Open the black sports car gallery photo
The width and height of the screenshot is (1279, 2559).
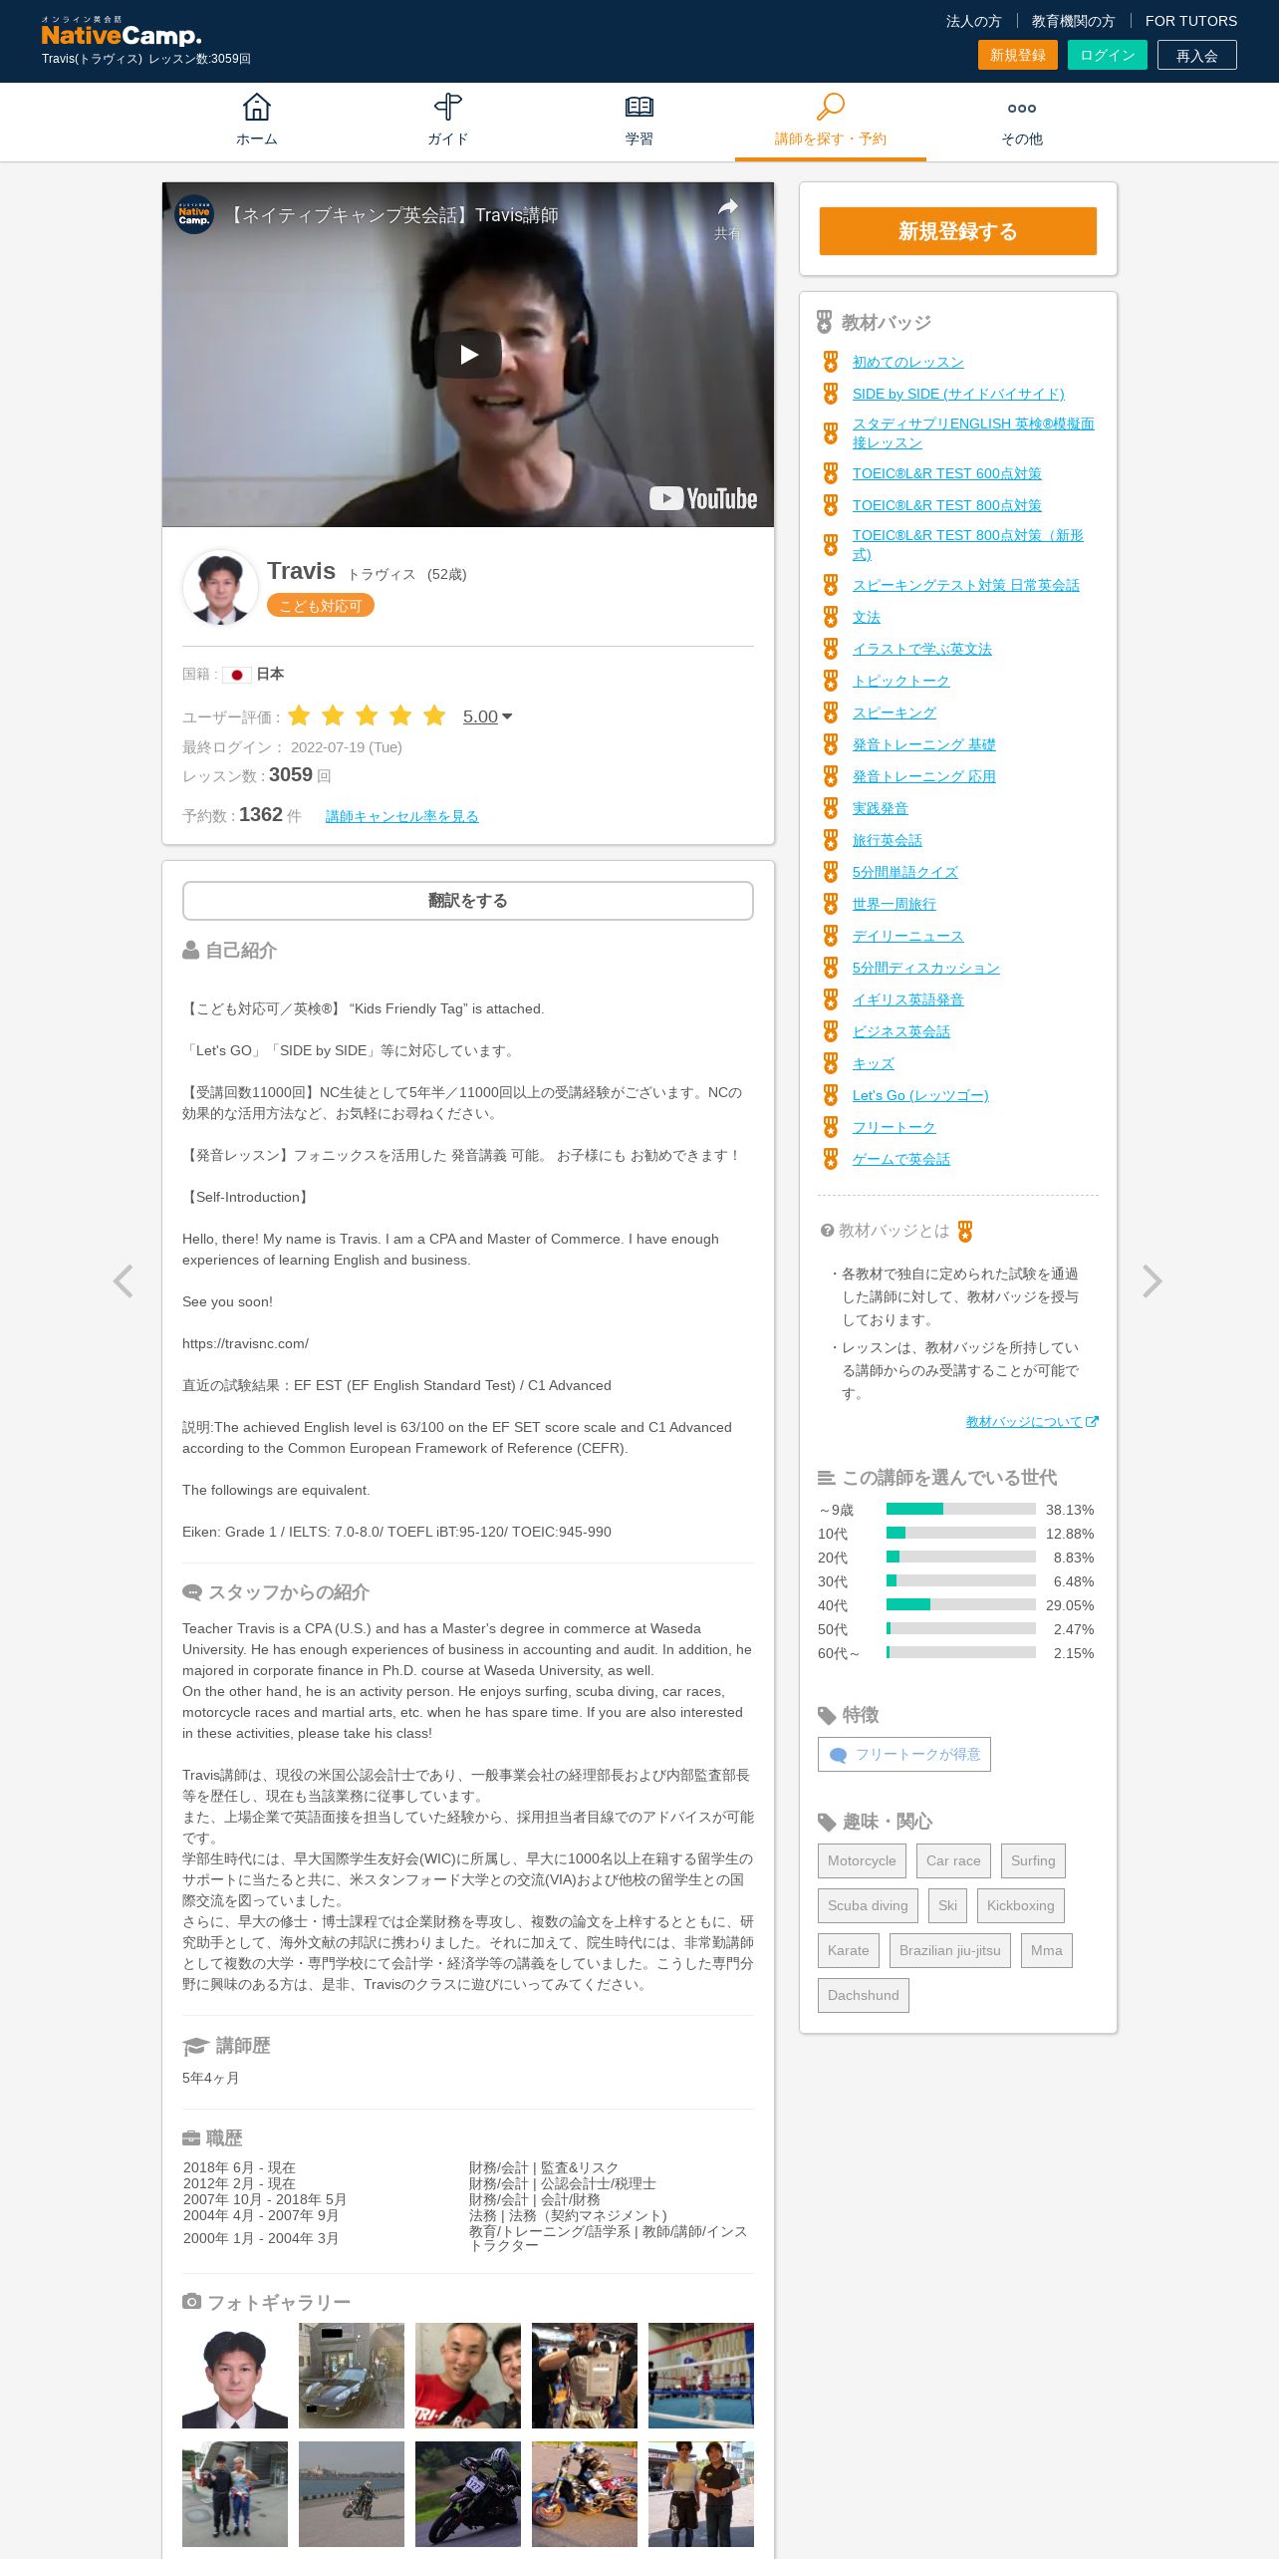coord(352,2376)
